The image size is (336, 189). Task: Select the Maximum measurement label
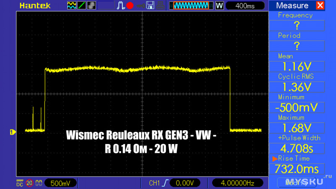tap(291, 118)
